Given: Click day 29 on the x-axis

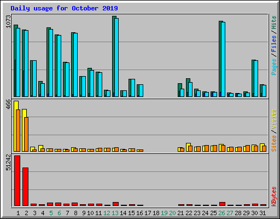Looking at the screenshot, I should [246, 213].
